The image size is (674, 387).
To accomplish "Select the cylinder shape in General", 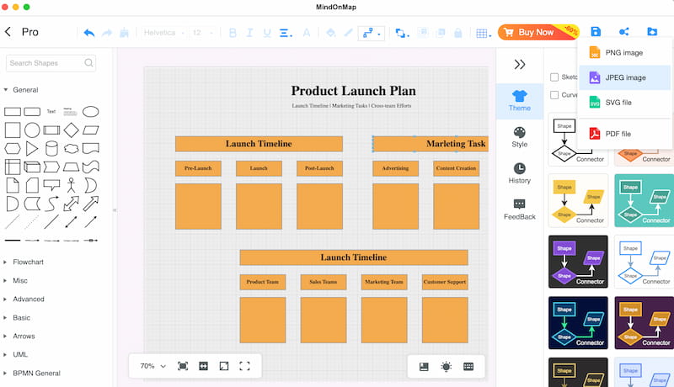I will click(51, 148).
